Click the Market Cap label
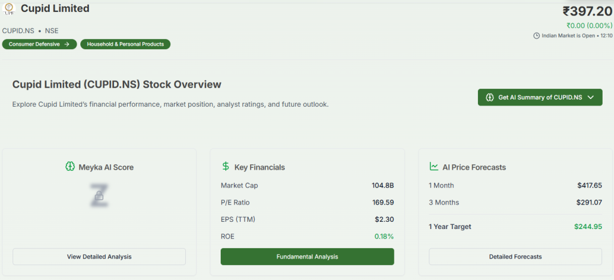Viewport: 614px width, 280px height. (x=239, y=185)
